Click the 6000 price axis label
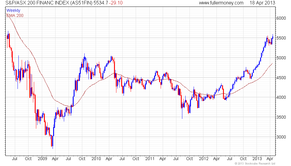The width and height of the screenshot is (291, 166). point(281,18)
